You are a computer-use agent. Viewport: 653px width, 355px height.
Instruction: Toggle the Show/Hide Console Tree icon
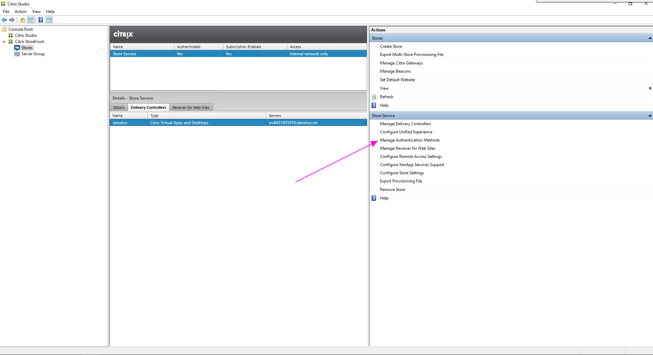pyautogui.click(x=31, y=20)
